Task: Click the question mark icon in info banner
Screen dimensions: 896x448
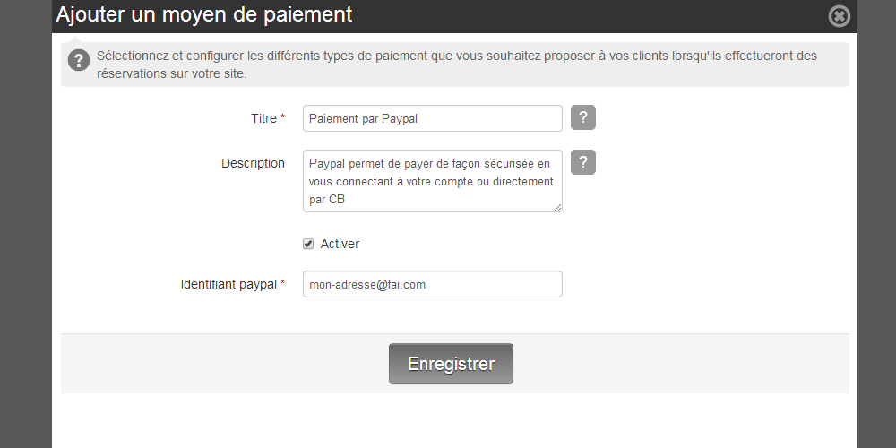Action: [79, 60]
